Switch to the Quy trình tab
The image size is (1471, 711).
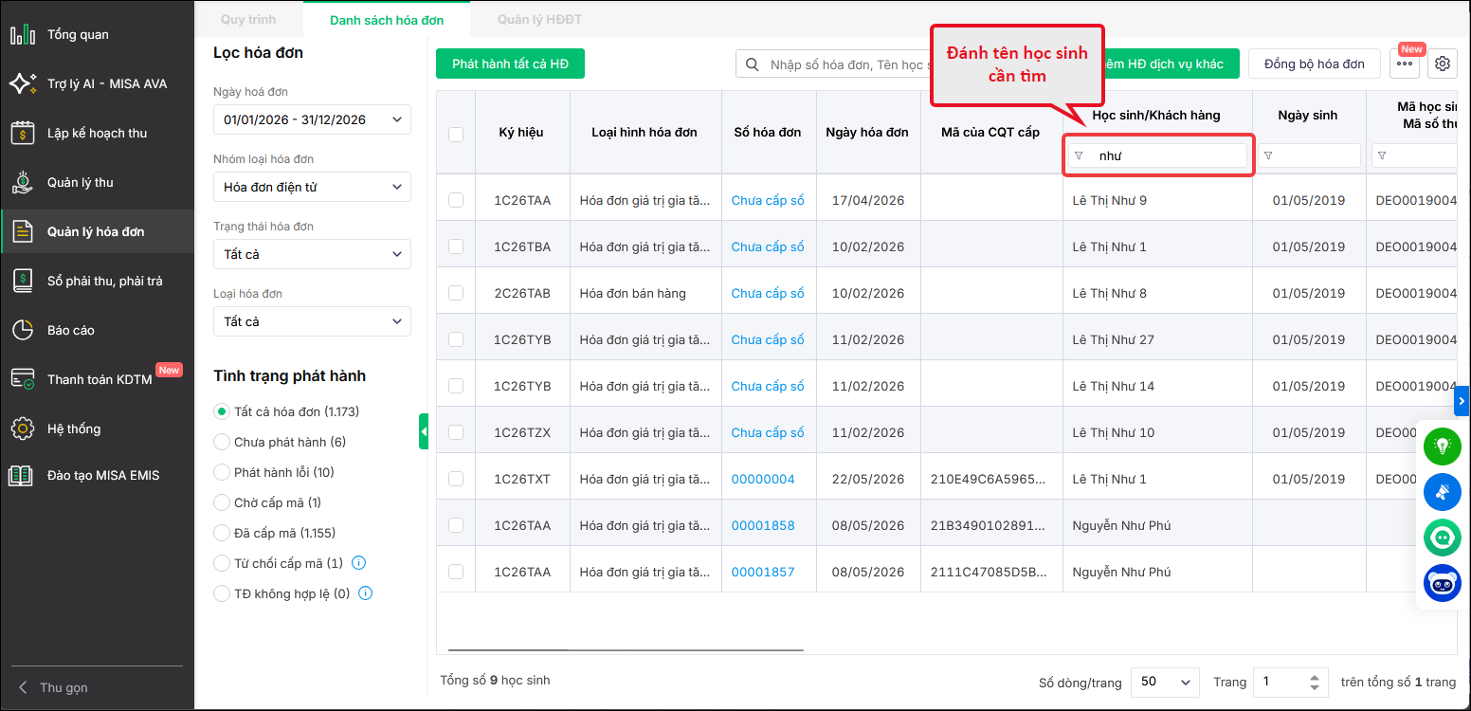(246, 19)
